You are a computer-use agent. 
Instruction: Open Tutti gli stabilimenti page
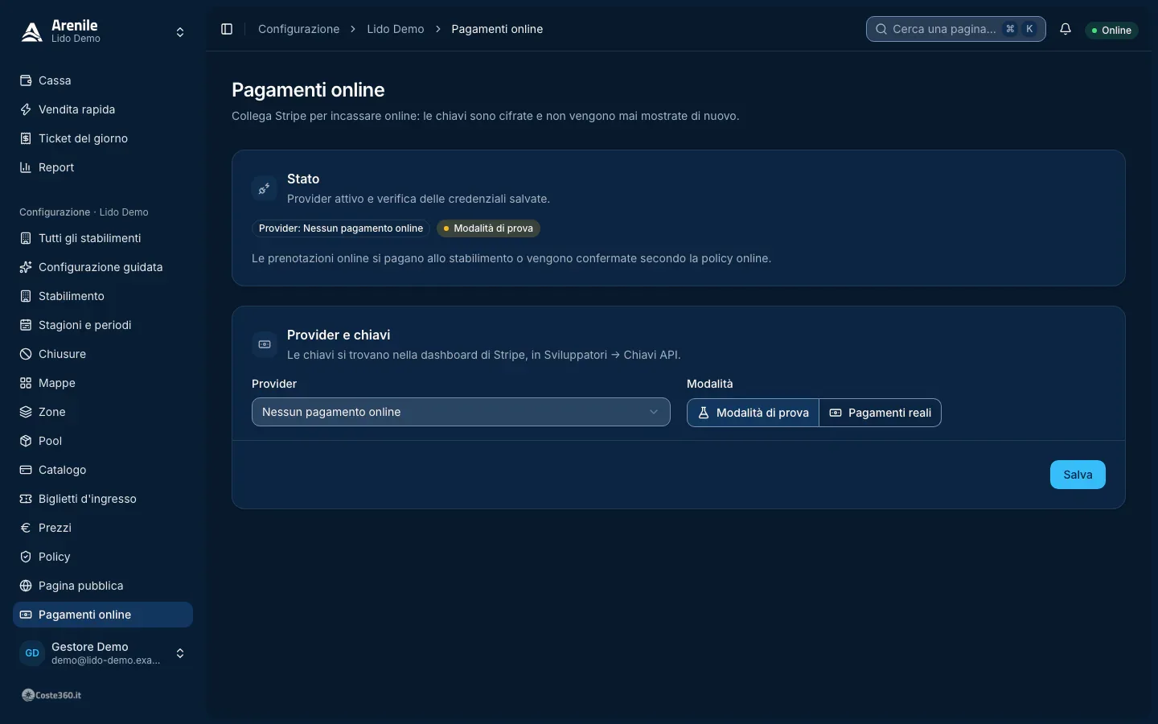coord(103,238)
